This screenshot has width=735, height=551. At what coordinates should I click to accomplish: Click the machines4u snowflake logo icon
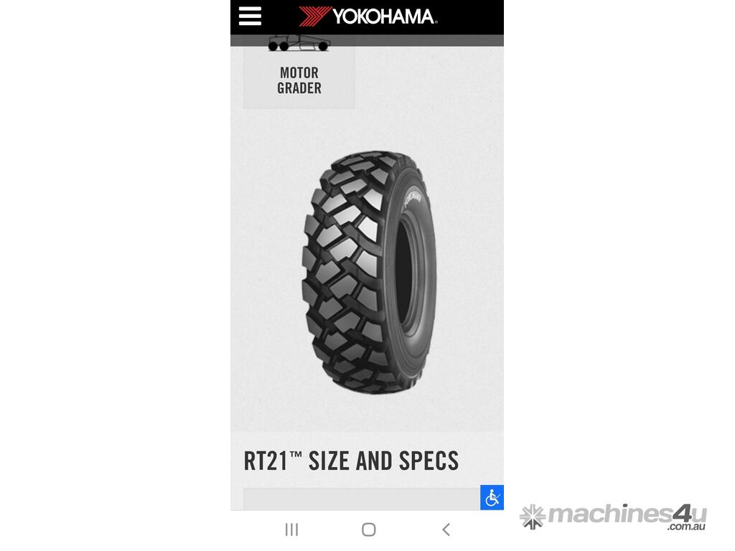[533, 517]
